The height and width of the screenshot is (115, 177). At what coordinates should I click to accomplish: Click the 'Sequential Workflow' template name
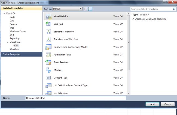tap(64, 32)
